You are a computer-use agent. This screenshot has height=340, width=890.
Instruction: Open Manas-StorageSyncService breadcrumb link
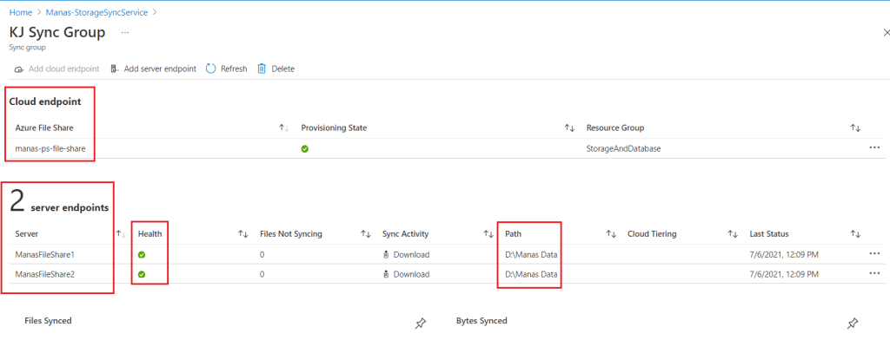(x=98, y=11)
